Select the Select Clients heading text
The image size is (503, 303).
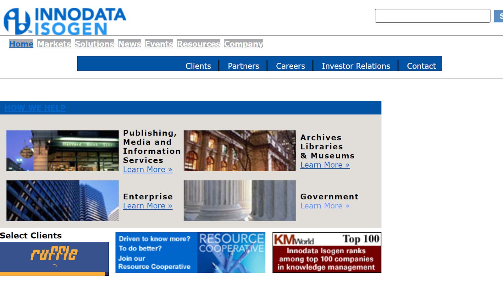point(31,235)
